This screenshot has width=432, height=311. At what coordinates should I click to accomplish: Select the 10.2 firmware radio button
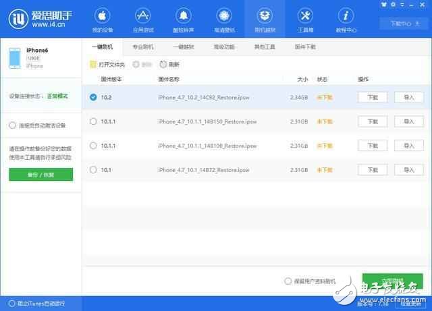coord(93,97)
